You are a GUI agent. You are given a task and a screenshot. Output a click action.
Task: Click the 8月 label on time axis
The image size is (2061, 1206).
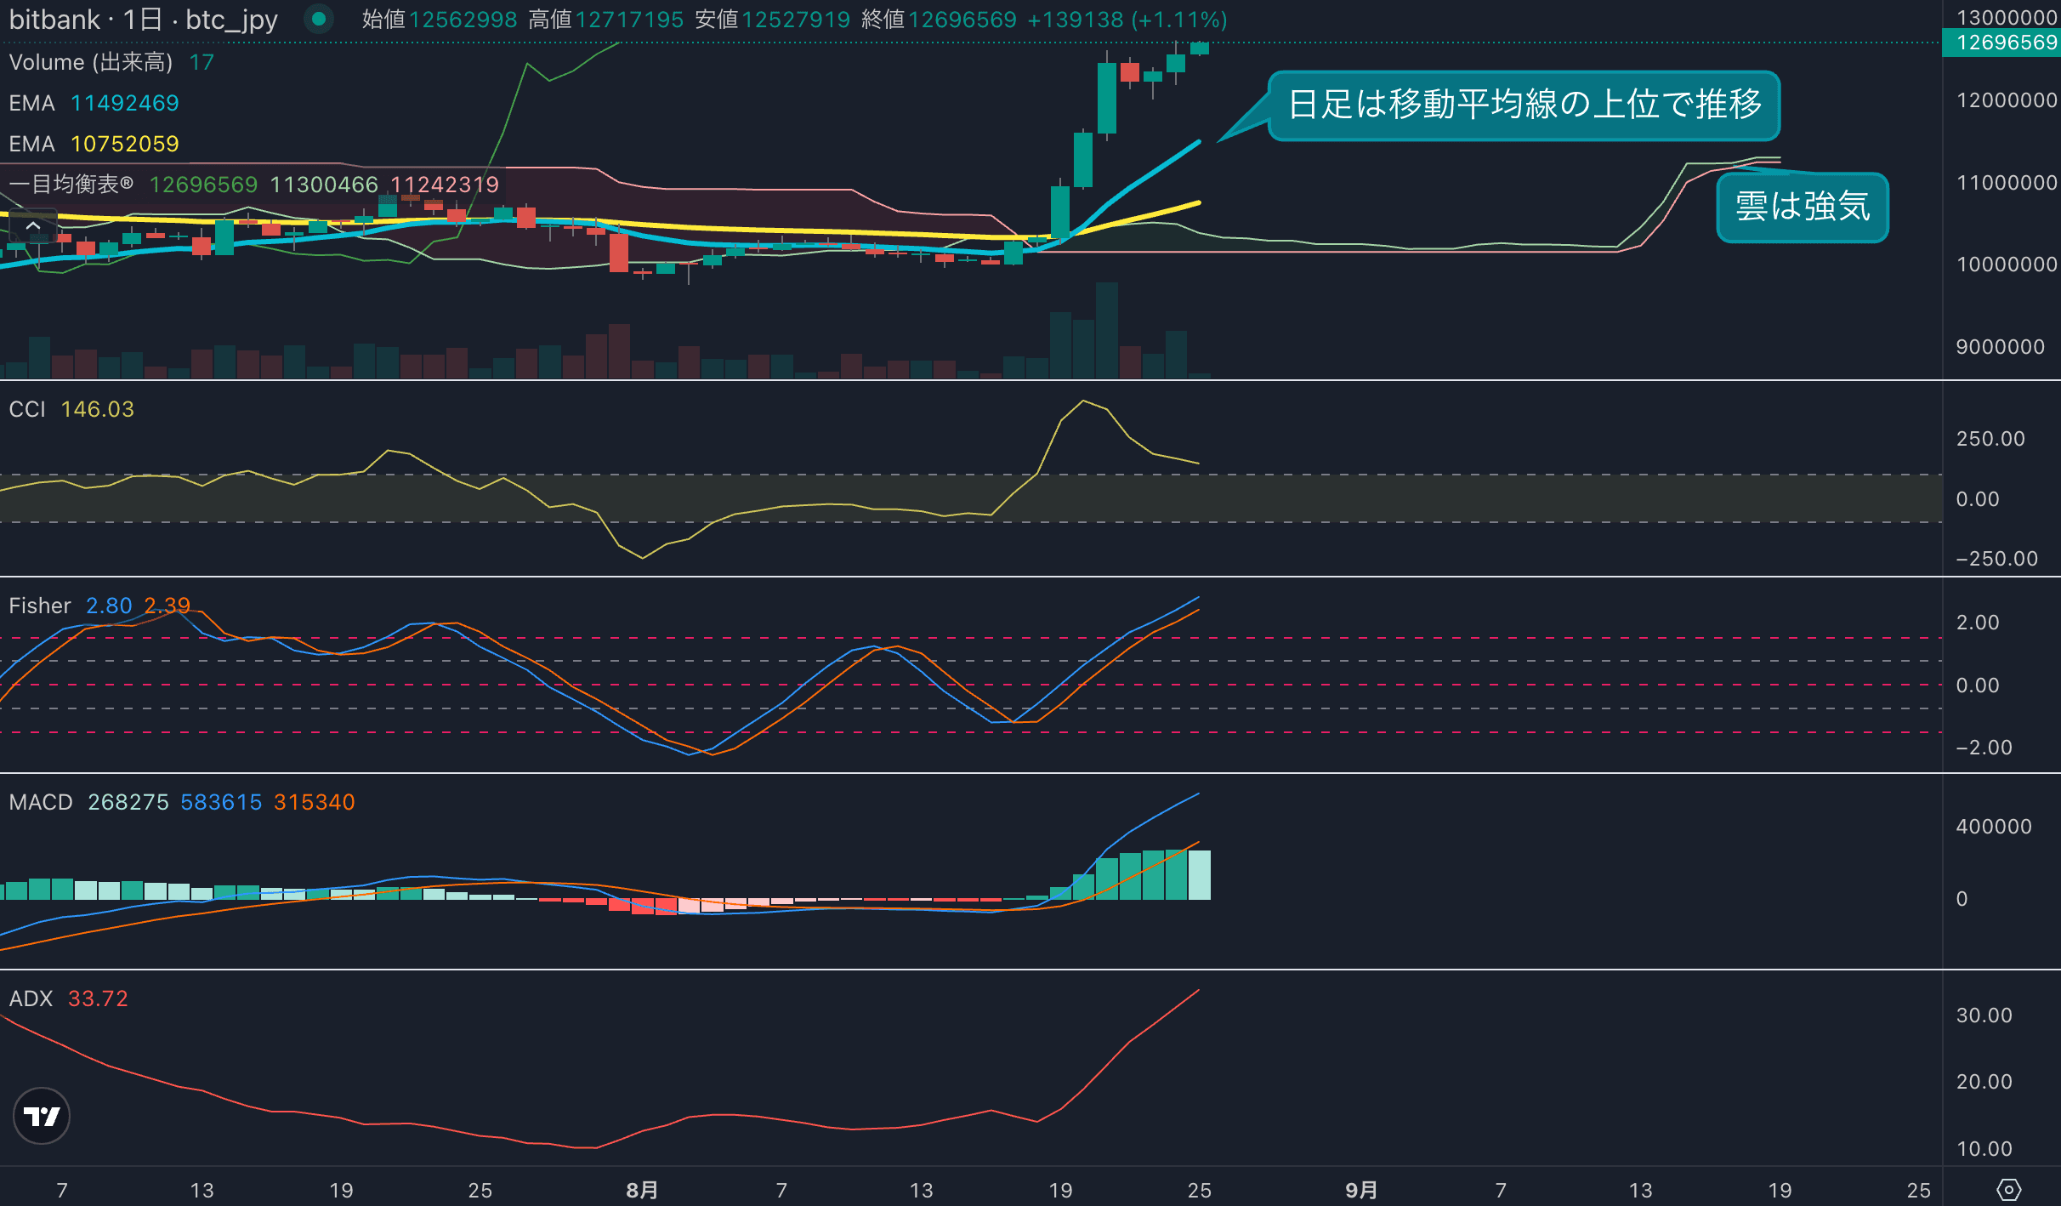point(642,1190)
